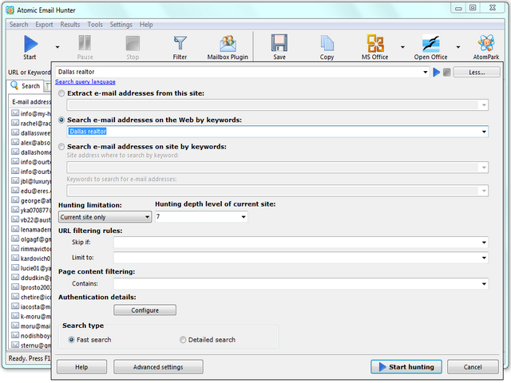The width and height of the screenshot is (511, 383).
Task: Launch the Mailbox Plugin
Action: click(x=228, y=46)
